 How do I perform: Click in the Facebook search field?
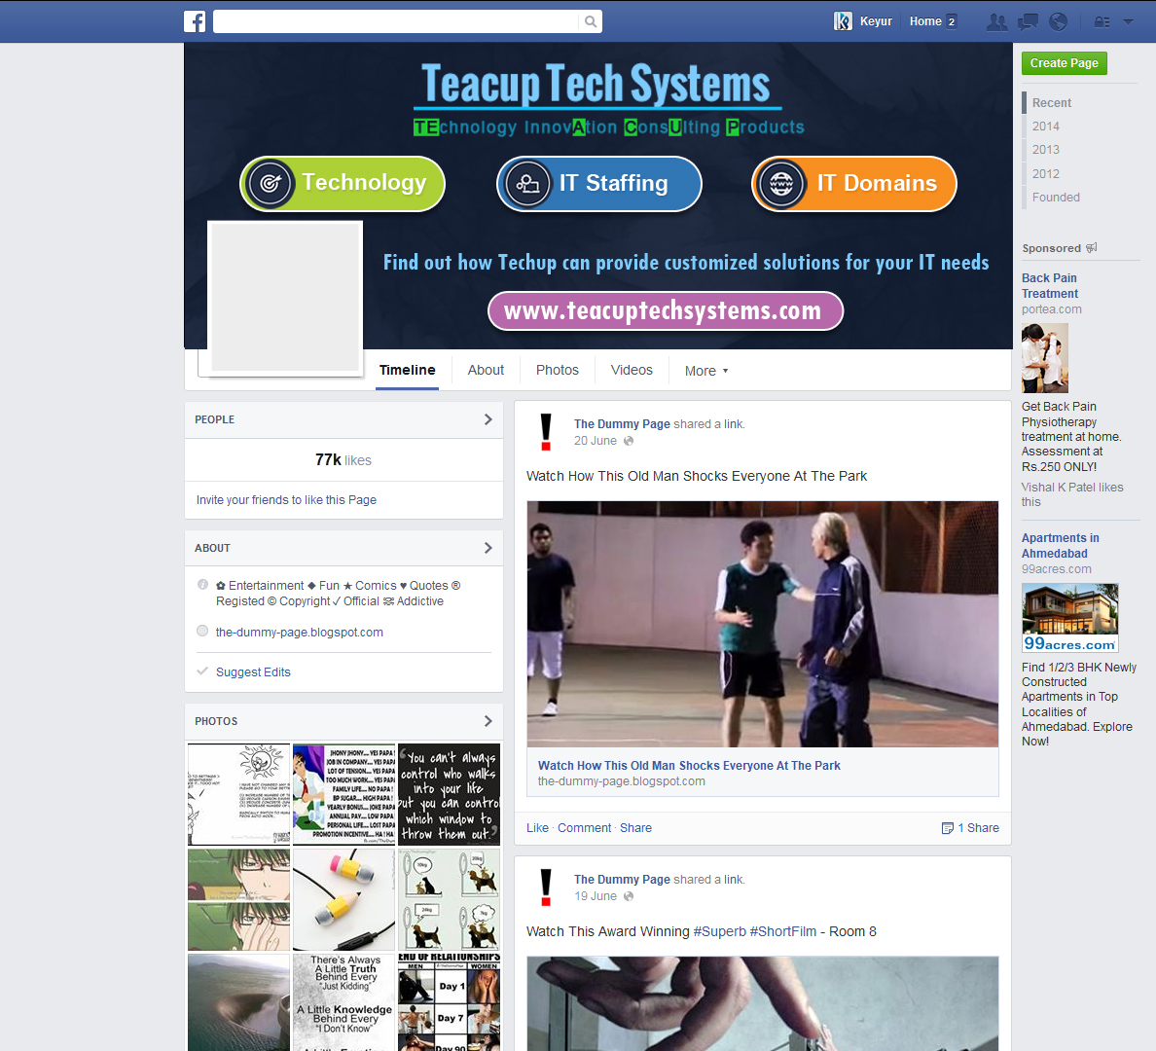[x=394, y=21]
